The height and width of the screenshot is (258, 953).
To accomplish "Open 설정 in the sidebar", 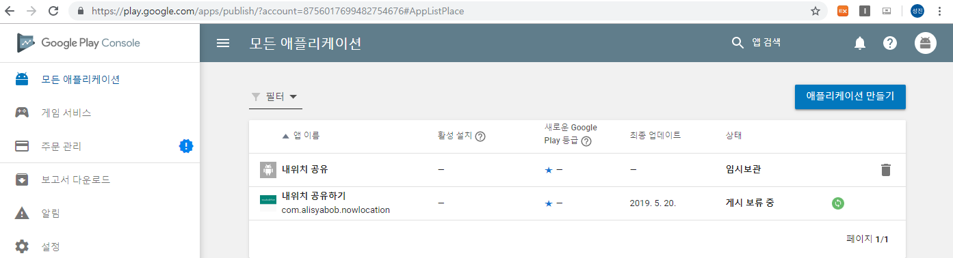I will pos(100,246).
